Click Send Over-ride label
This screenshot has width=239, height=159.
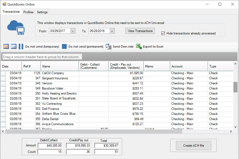click(123, 47)
